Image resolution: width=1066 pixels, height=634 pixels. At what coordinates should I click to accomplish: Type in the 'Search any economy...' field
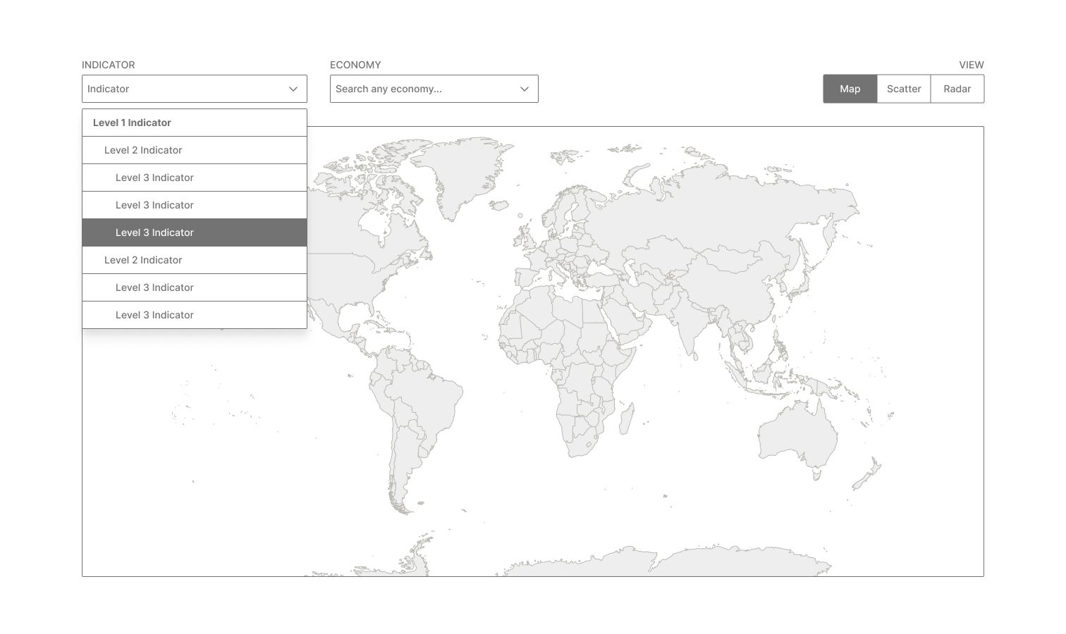click(423, 89)
